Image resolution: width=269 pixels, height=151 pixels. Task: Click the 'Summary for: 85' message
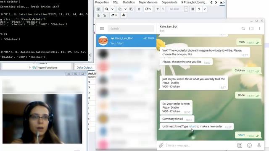[x=177, y=119]
